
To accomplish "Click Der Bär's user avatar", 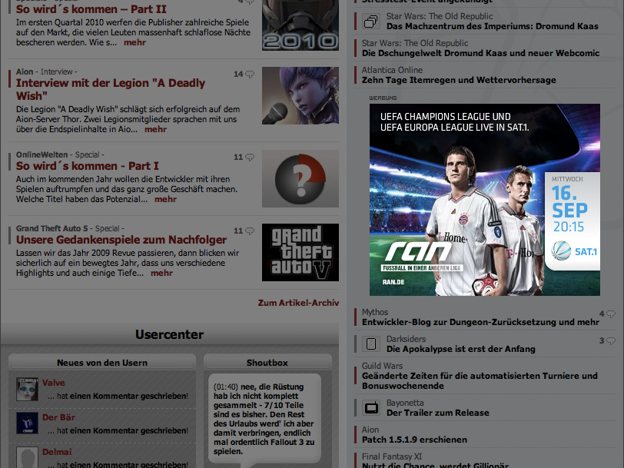I will click(27, 423).
